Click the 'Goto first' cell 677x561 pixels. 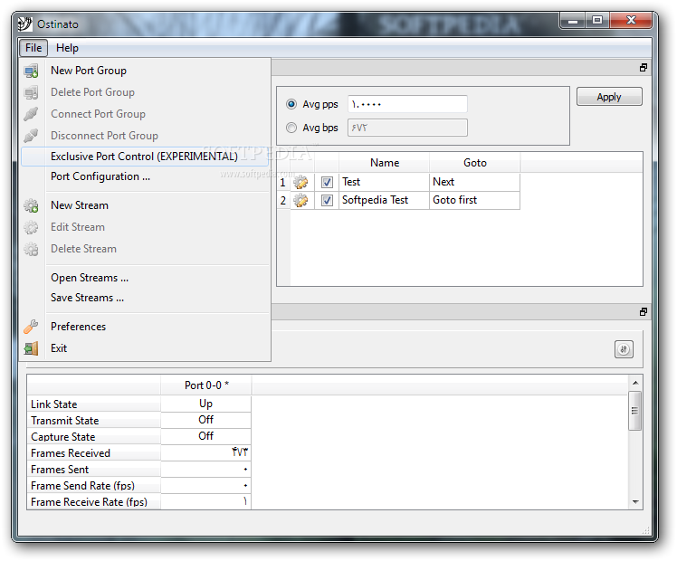475,200
